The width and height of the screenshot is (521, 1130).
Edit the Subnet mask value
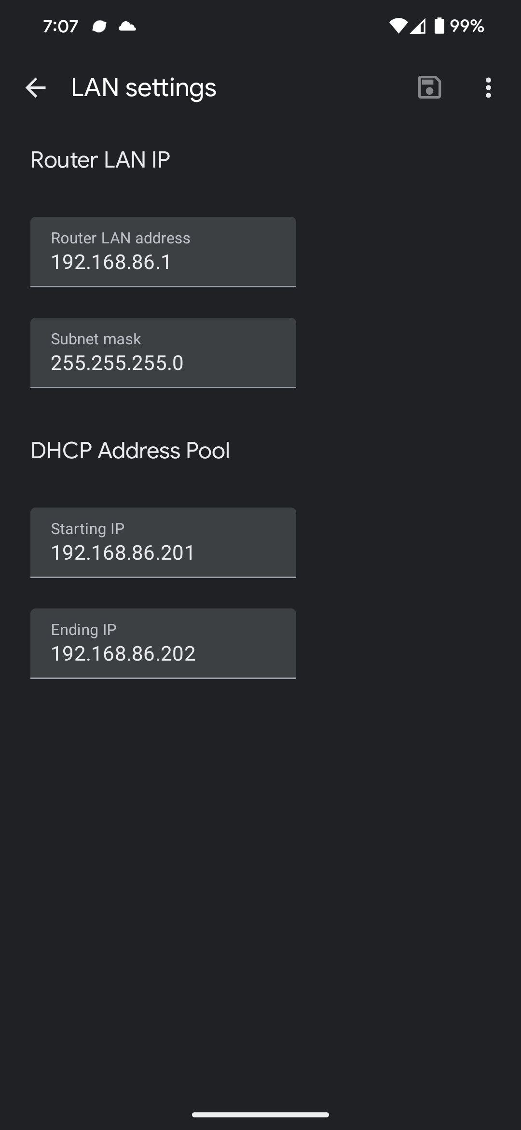[x=163, y=352]
